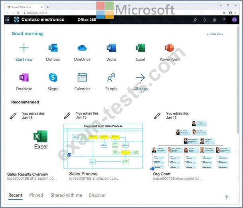The width and height of the screenshot is (243, 208).
Task: Click the pencil icon above Org Chart
Action: (157, 116)
